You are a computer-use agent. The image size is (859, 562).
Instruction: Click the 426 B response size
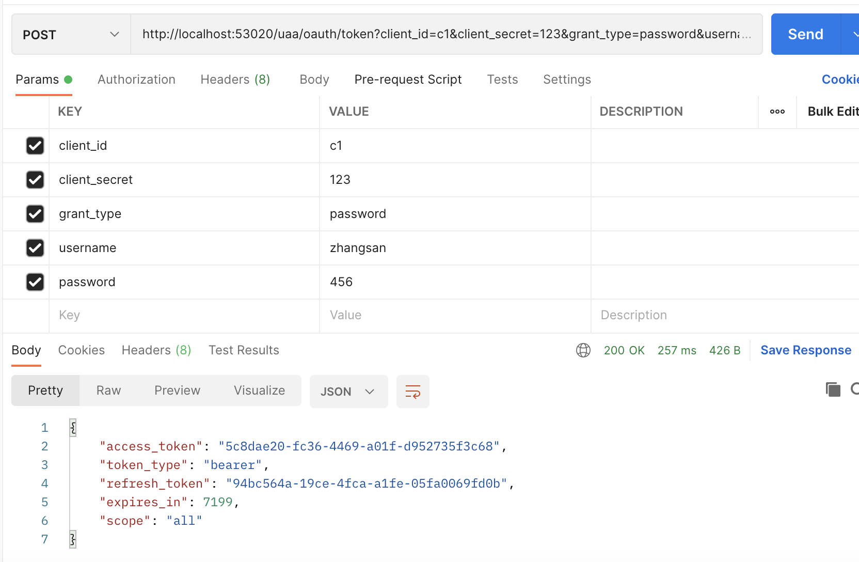[725, 350]
